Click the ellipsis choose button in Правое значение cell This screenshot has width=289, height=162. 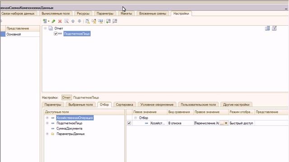click(x=222, y=123)
